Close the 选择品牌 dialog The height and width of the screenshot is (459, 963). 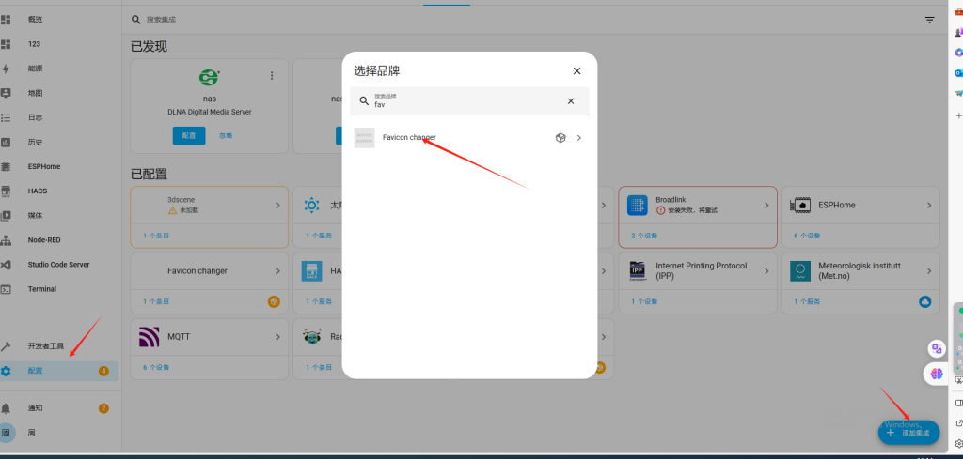[x=576, y=70]
